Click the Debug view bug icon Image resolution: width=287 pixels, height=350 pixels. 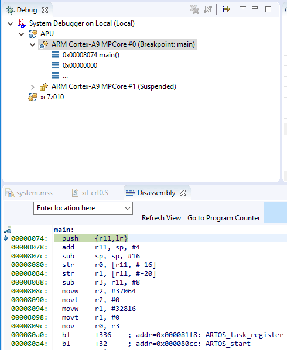pos(10,10)
